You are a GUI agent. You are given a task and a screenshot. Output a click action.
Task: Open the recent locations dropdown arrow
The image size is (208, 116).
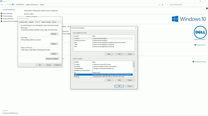pyautogui.click(x=8, y=5)
